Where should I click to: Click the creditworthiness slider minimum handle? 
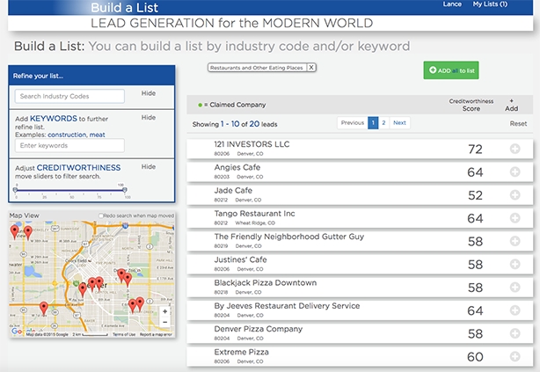pos(15,190)
